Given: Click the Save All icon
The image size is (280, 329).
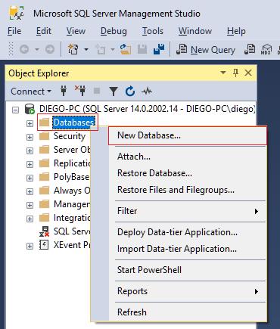Looking at the screenshot, I should [159, 49].
